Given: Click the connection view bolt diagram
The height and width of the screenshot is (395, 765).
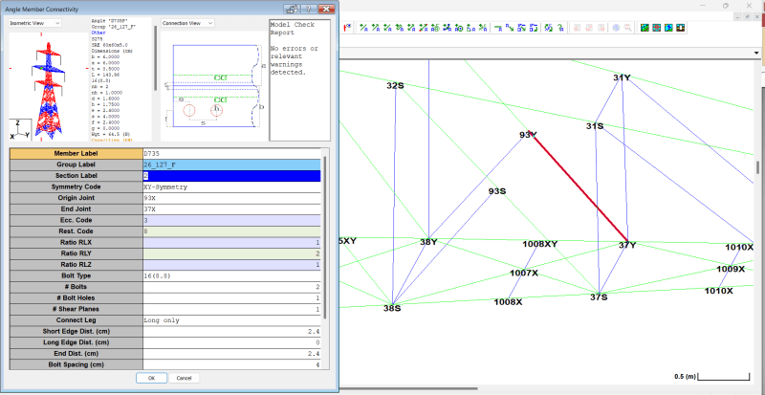Looking at the screenshot, I should [213, 86].
